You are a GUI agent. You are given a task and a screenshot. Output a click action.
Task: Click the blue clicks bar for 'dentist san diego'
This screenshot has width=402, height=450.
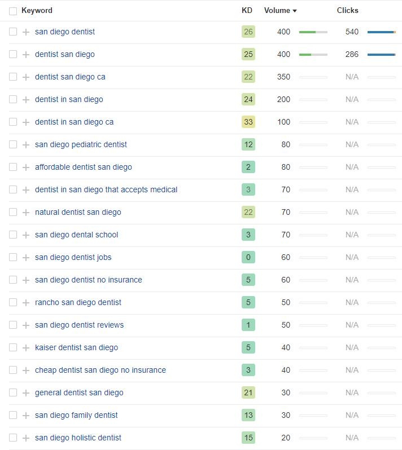[x=381, y=55]
